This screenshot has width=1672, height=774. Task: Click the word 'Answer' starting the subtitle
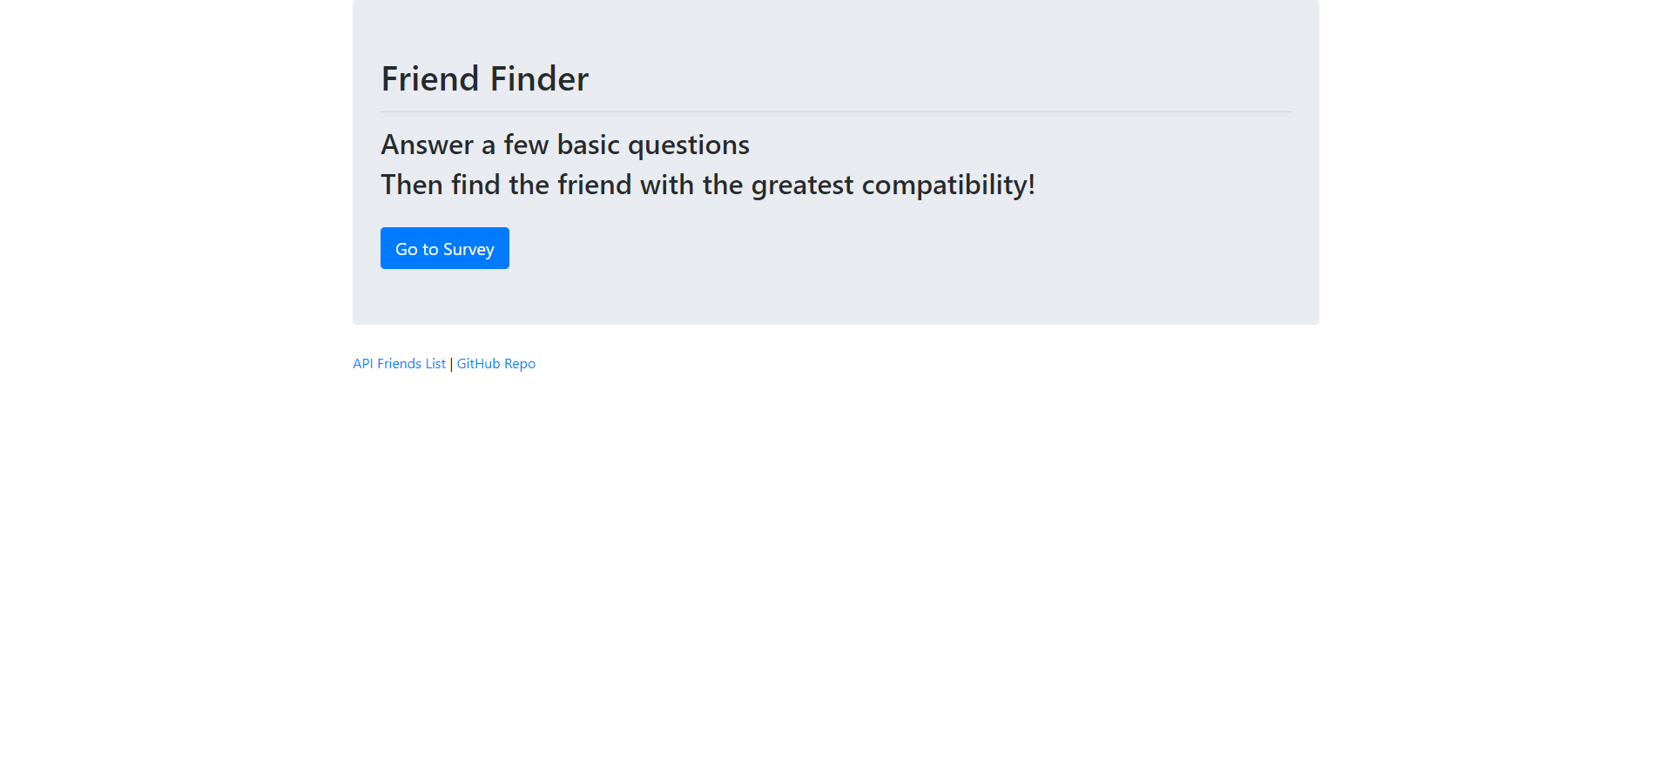point(428,145)
